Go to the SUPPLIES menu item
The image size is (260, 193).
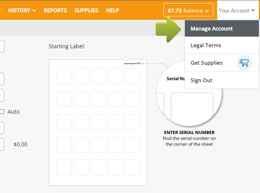(86, 11)
